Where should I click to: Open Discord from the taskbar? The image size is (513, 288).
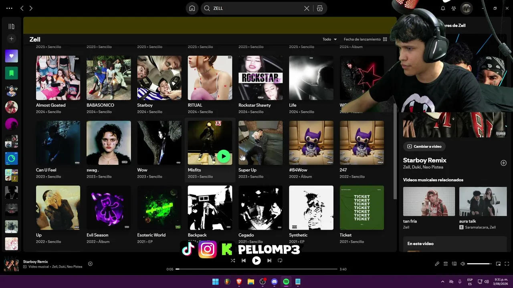click(274, 282)
